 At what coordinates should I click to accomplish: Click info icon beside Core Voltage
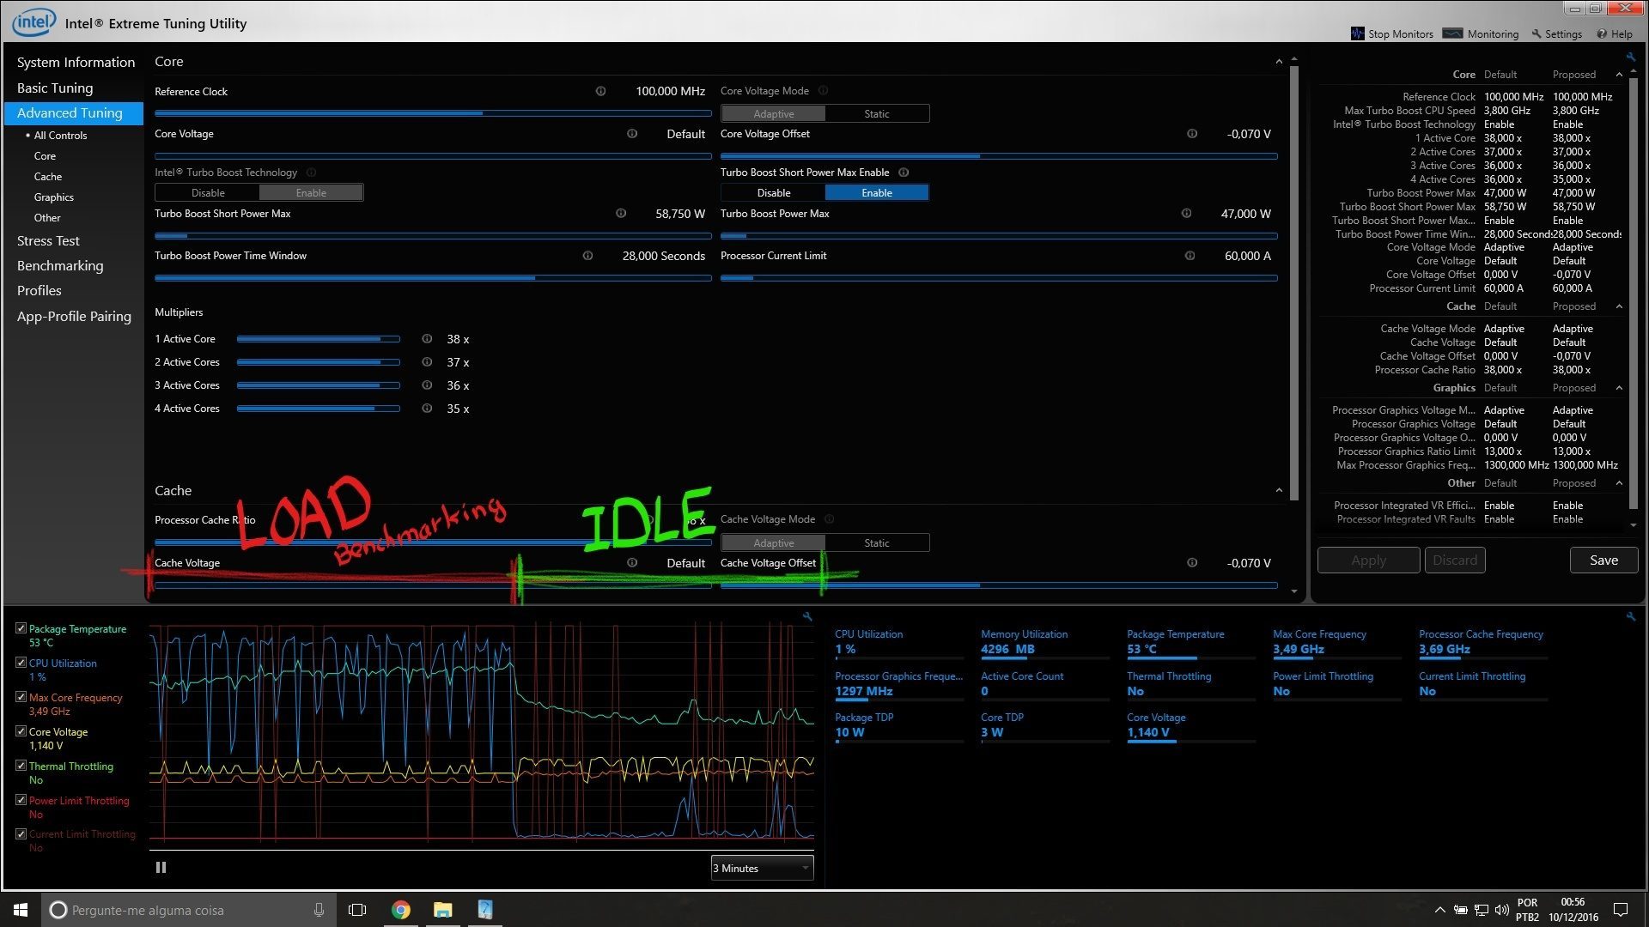coord(632,134)
